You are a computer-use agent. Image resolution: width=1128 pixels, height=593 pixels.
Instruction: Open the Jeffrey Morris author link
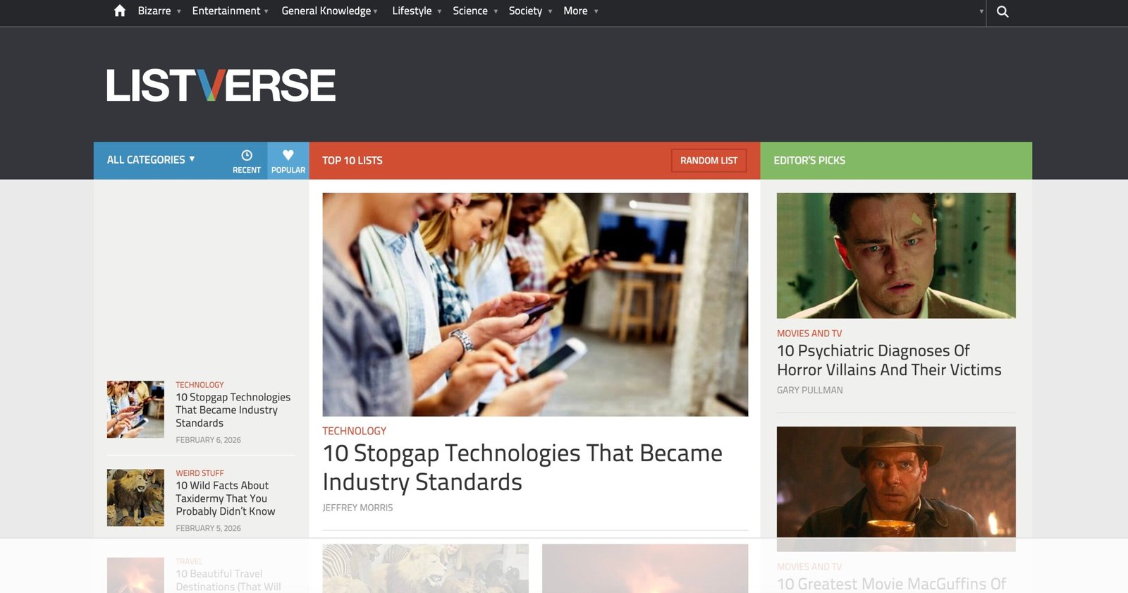click(x=357, y=508)
